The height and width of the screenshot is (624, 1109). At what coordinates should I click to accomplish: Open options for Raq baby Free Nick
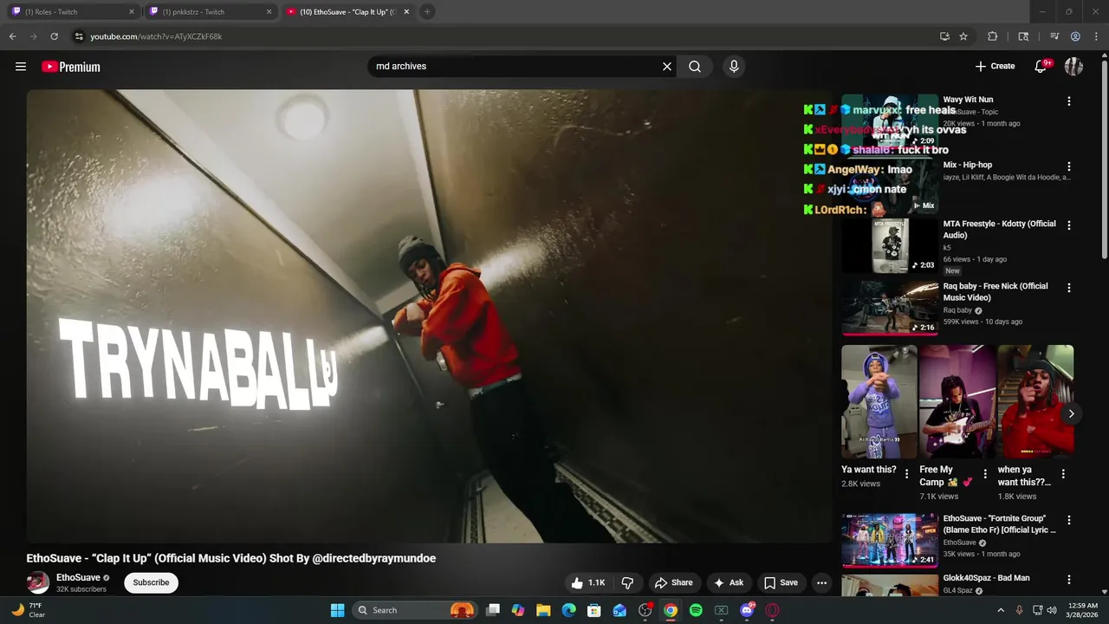1068,288
